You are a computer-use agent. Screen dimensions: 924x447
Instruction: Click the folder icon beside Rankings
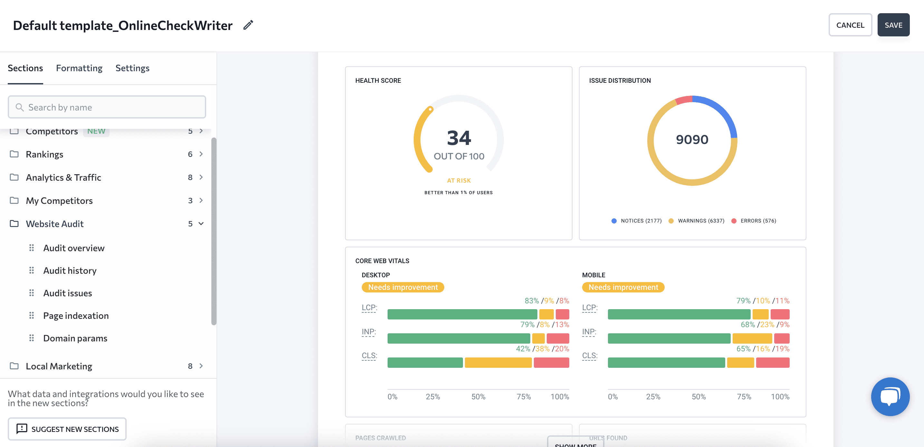14,154
